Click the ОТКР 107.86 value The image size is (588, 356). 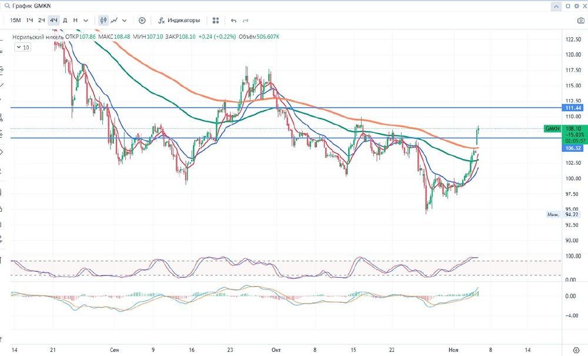(x=80, y=36)
